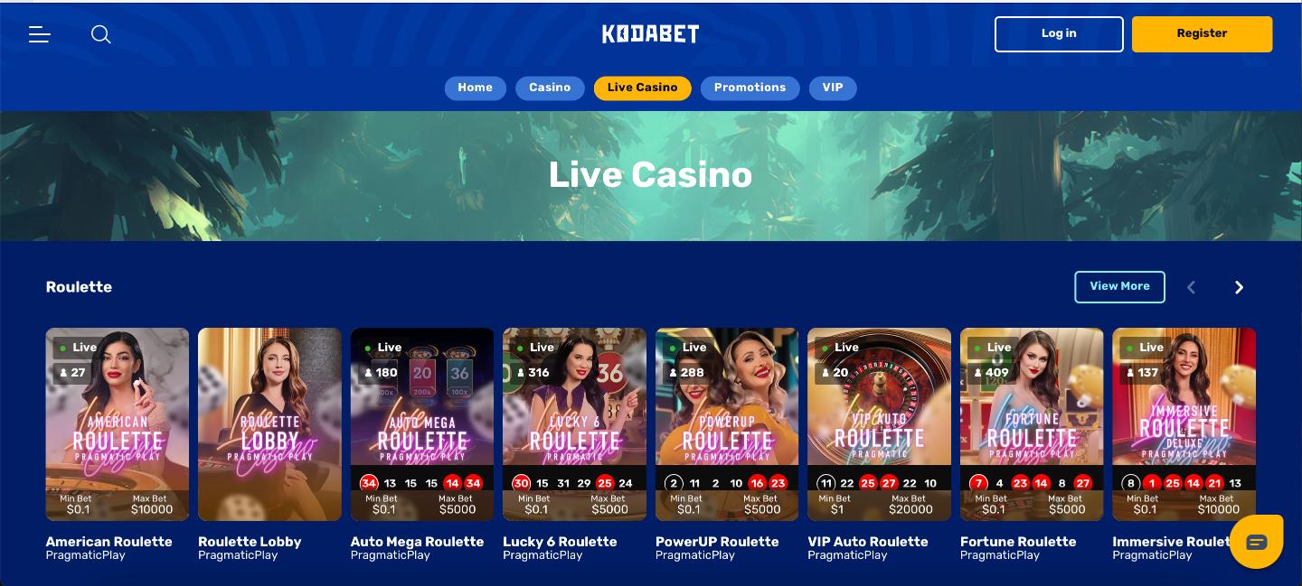Open the VIP Auto Roulette thumbnail
The width and height of the screenshot is (1302, 586).
tap(879, 424)
